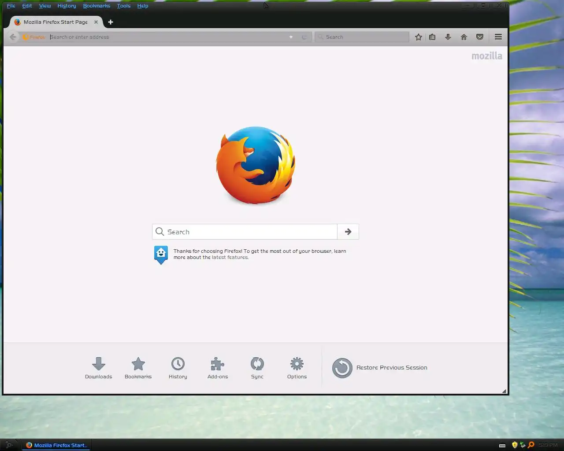Click the network connection tray icon
564x451 pixels.
tap(523, 445)
